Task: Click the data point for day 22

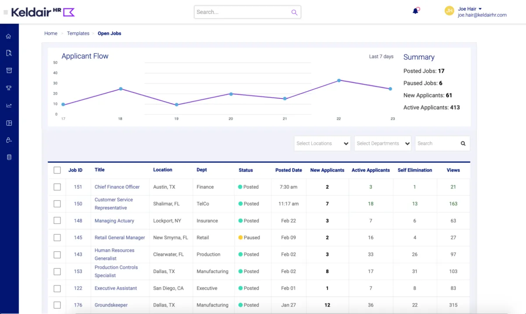Action: [339, 81]
